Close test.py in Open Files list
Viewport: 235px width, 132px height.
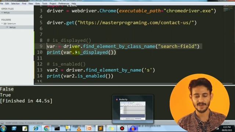pyautogui.click(x=2, y=12)
